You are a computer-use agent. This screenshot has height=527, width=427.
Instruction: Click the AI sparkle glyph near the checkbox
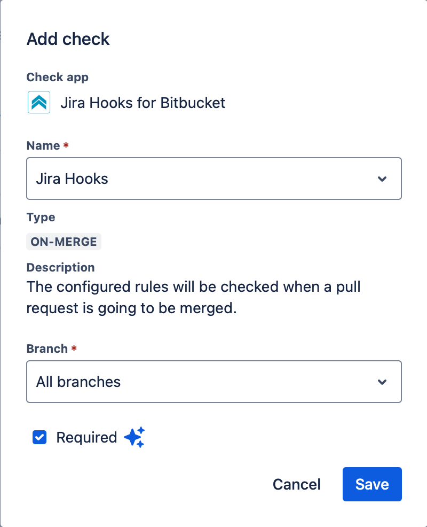[135, 437]
